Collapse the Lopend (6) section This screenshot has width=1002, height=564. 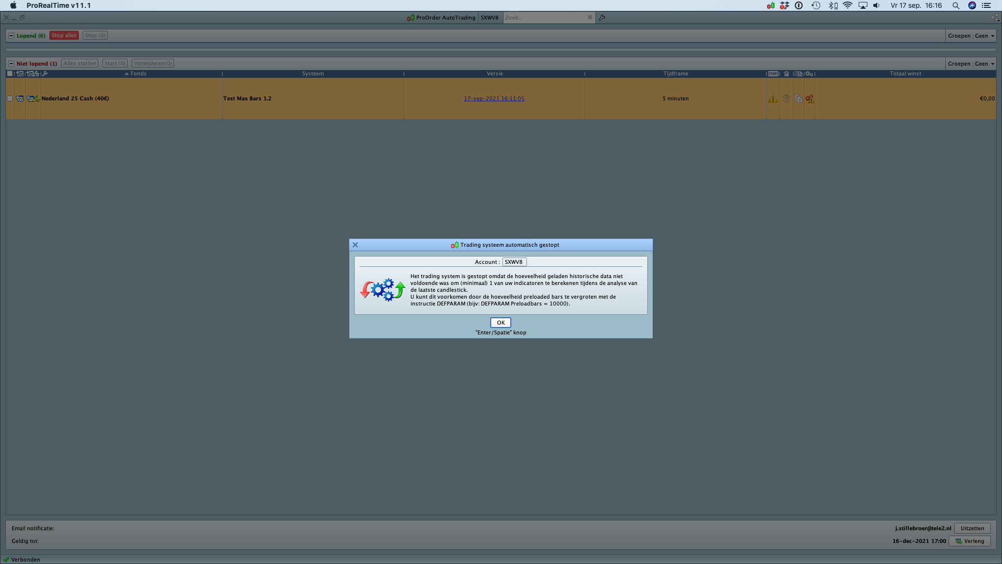pyautogui.click(x=11, y=35)
